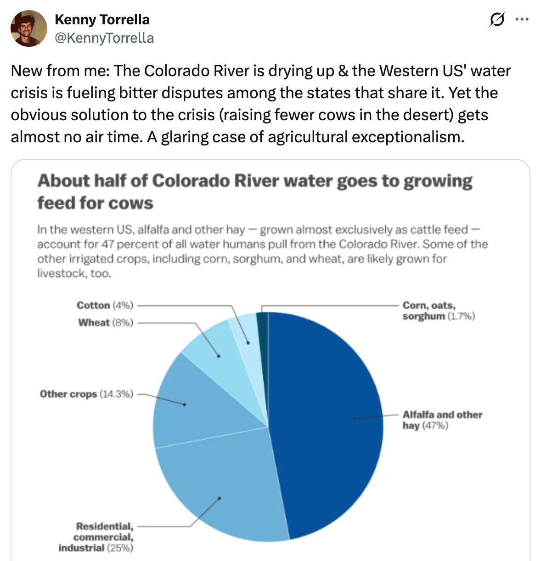Open the three-dot more options menu
The height and width of the screenshot is (561, 541).
point(522,20)
